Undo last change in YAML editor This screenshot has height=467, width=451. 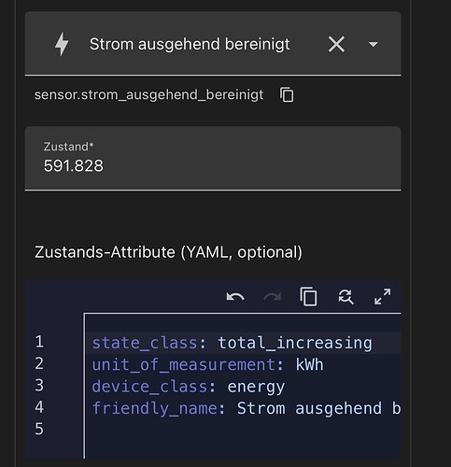235,297
